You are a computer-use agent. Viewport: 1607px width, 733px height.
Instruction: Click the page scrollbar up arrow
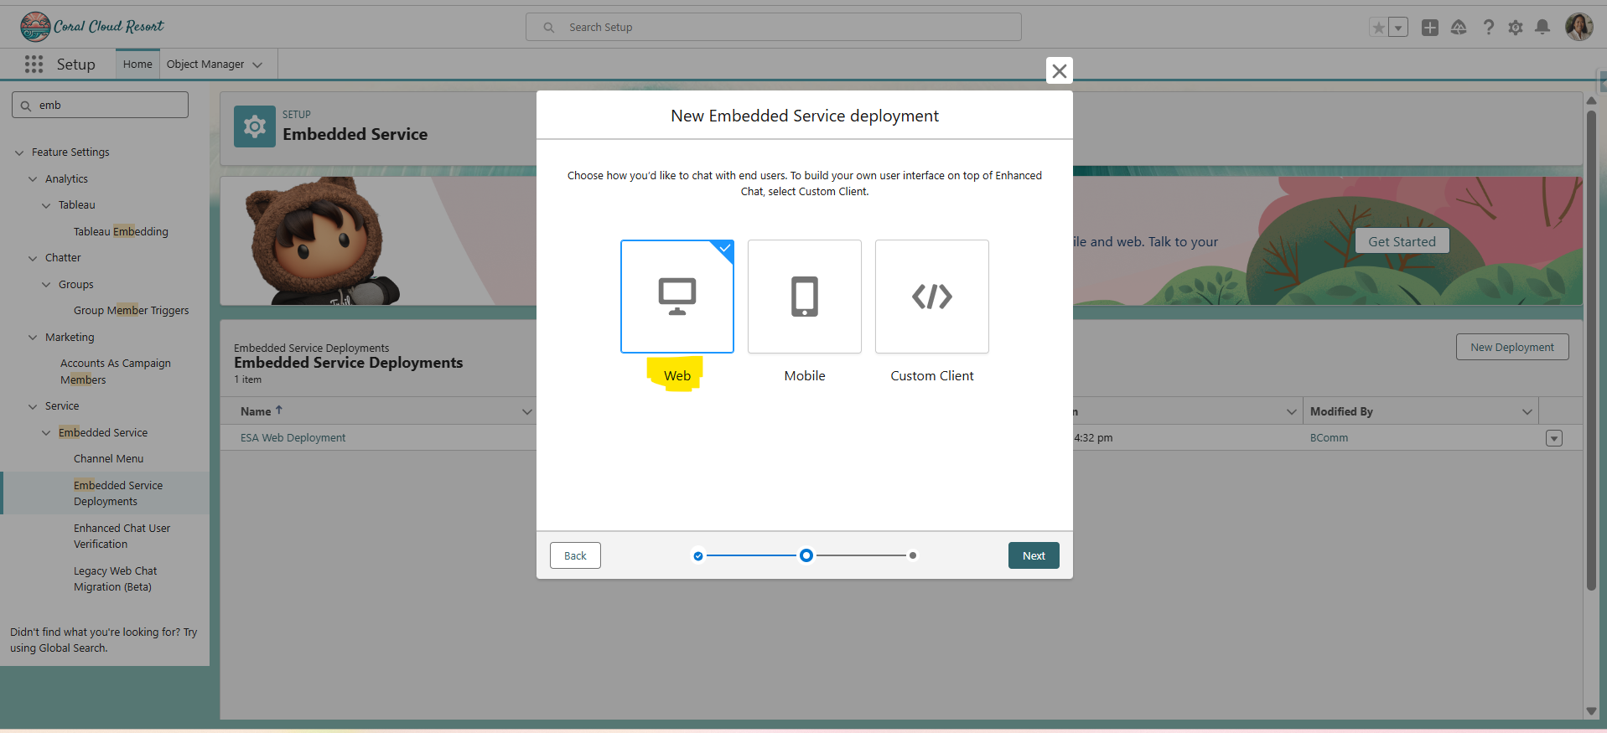click(x=1591, y=101)
